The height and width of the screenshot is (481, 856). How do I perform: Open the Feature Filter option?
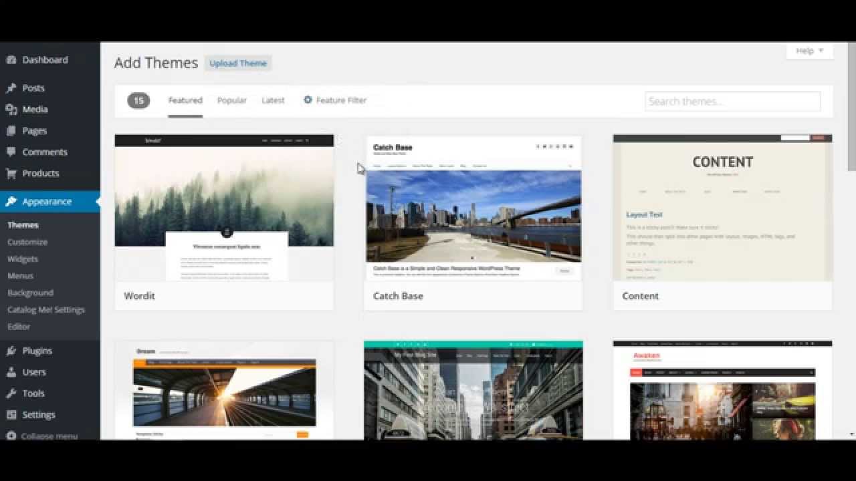pyautogui.click(x=335, y=100)
